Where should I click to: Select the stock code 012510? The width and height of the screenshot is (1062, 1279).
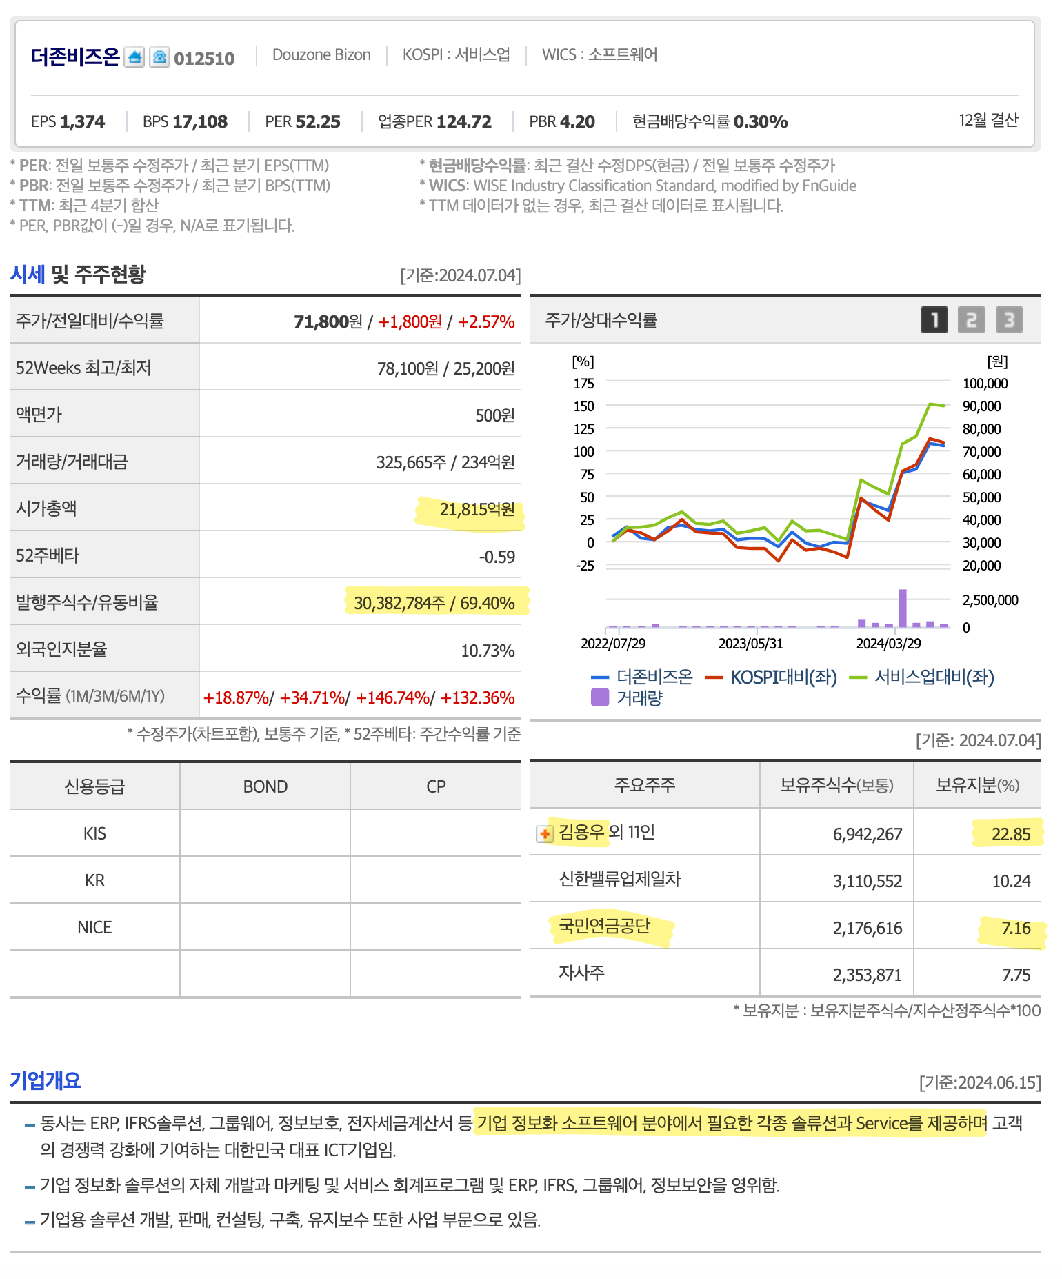(x=204, y=59)
